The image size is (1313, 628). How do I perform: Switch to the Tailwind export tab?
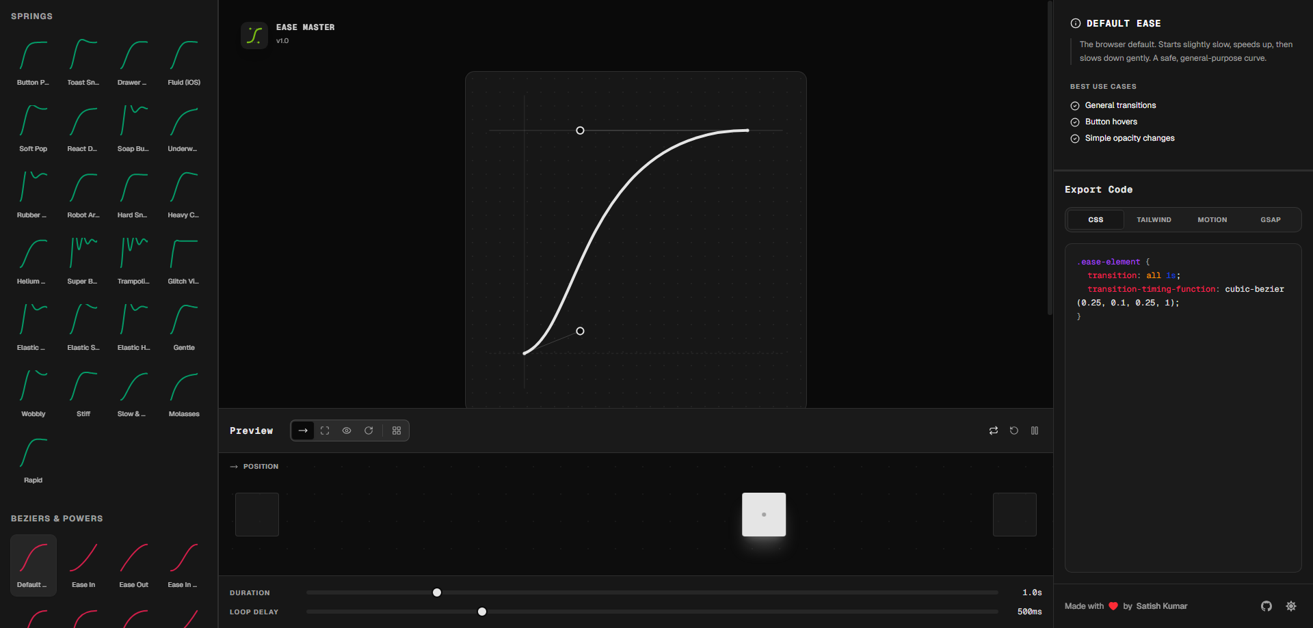coord(1154,219)
